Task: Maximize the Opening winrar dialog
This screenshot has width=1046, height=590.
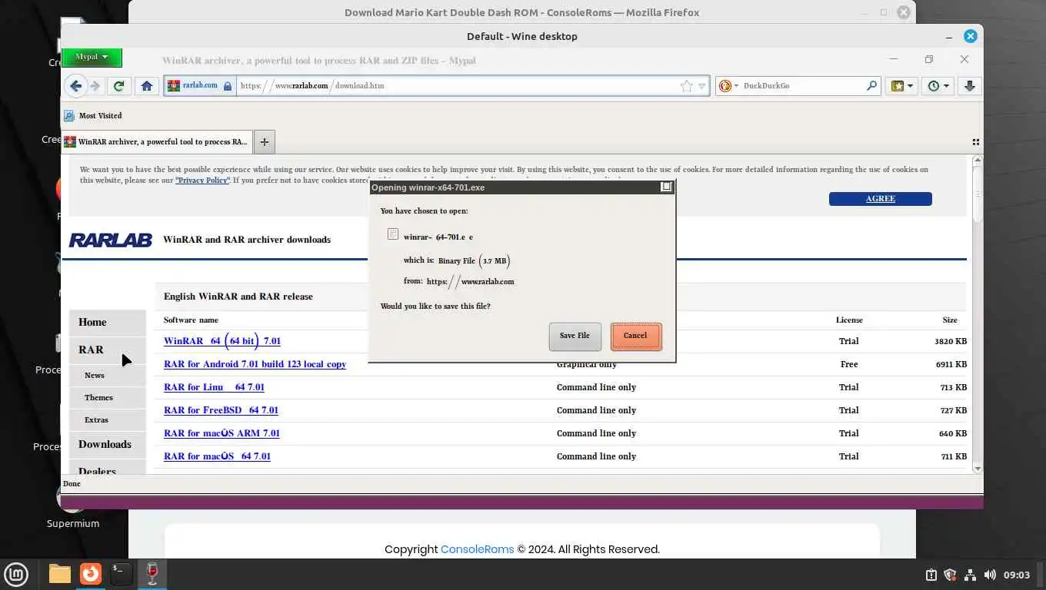Action: coord(667,187)
